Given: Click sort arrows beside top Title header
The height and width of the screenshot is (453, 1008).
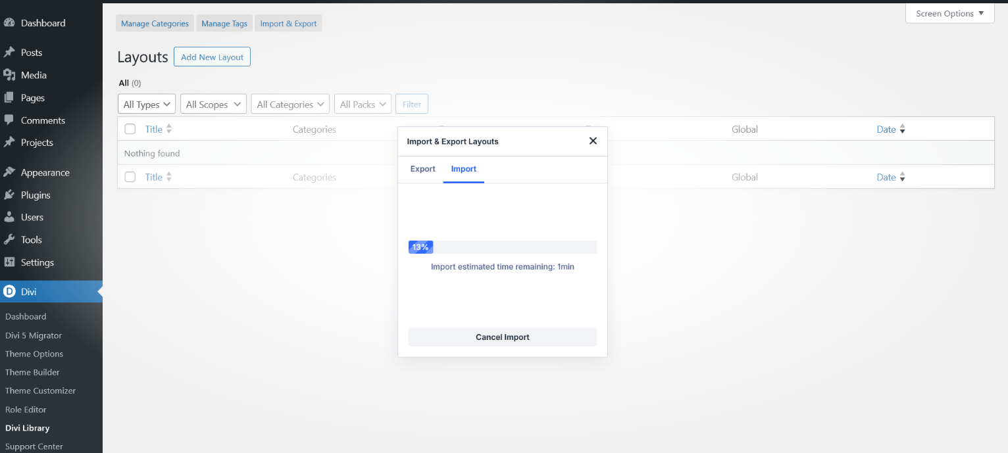Looking at the screenshot, I should (x=169, y=129).
